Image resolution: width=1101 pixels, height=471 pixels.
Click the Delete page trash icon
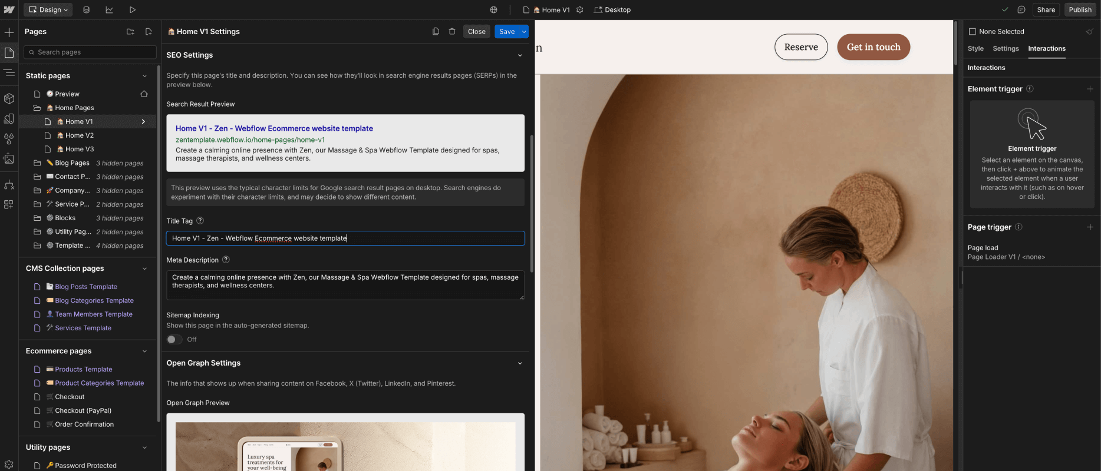pos(452,32)
